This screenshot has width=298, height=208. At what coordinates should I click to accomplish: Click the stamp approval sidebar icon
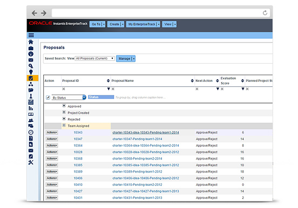click(31, 96)
